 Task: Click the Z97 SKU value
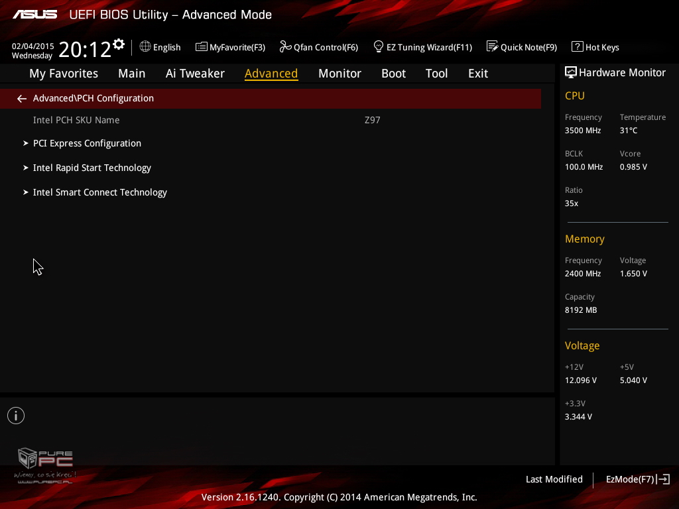pyautogui.click(x=373, y=120)
